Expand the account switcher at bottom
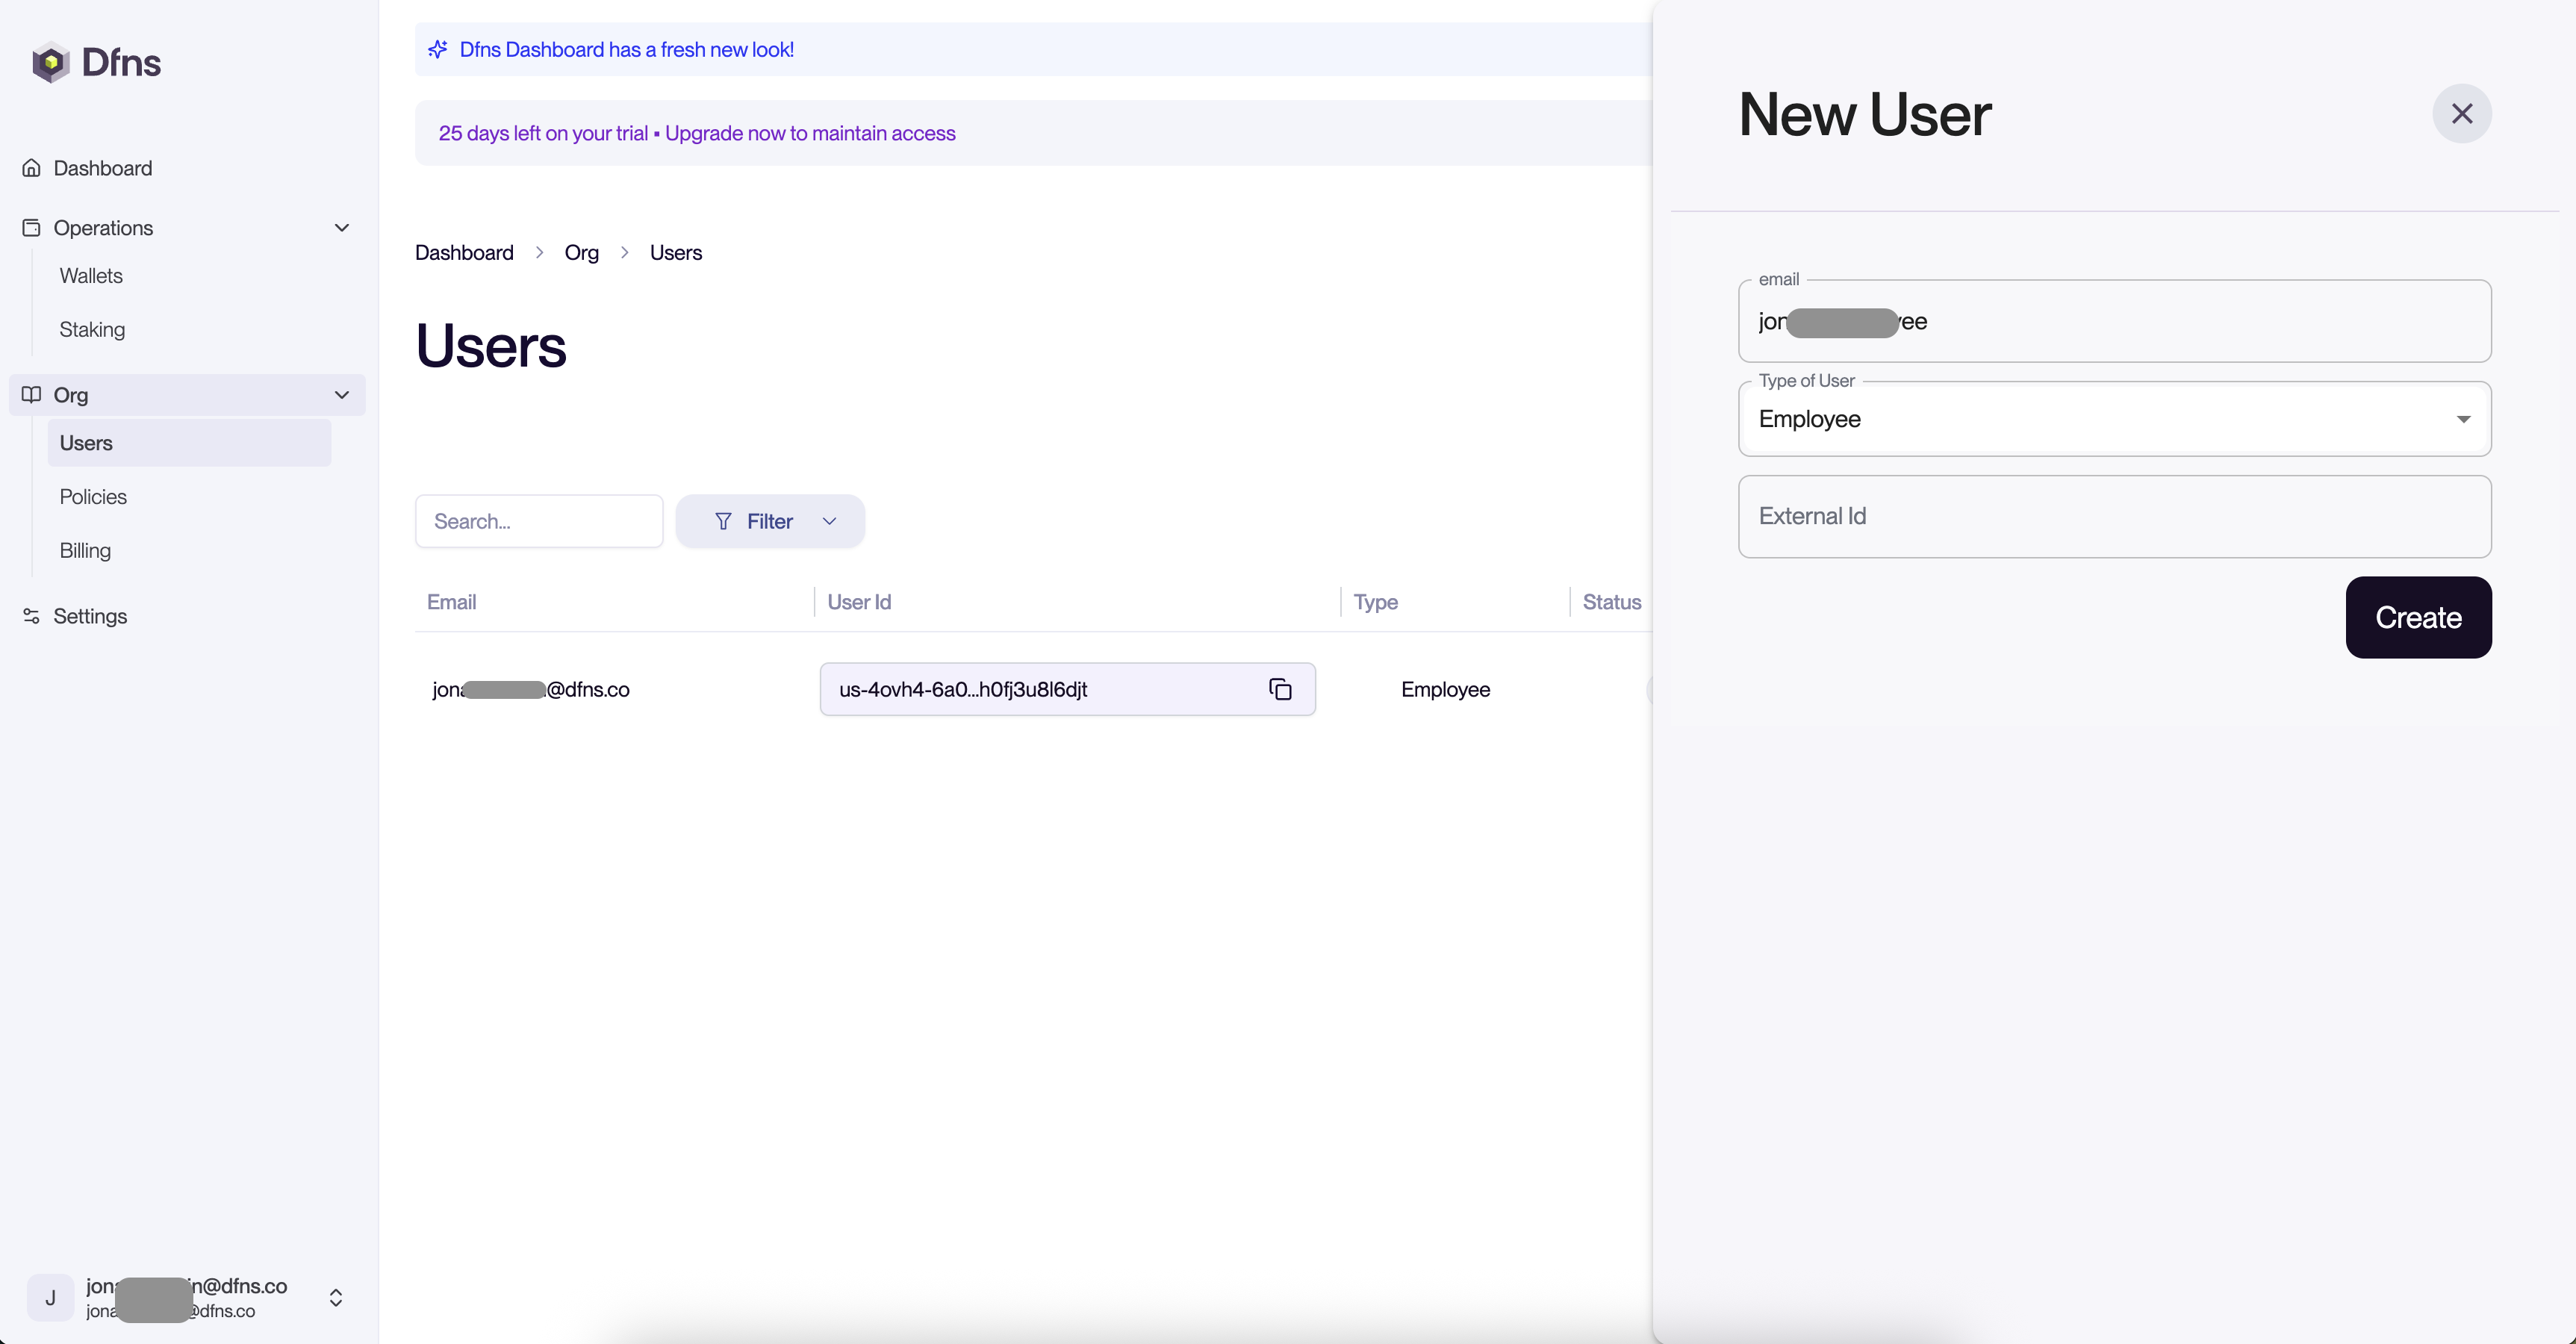Image resolution: width=2576 pixels, height=1344 pixels. point(336,1298)
